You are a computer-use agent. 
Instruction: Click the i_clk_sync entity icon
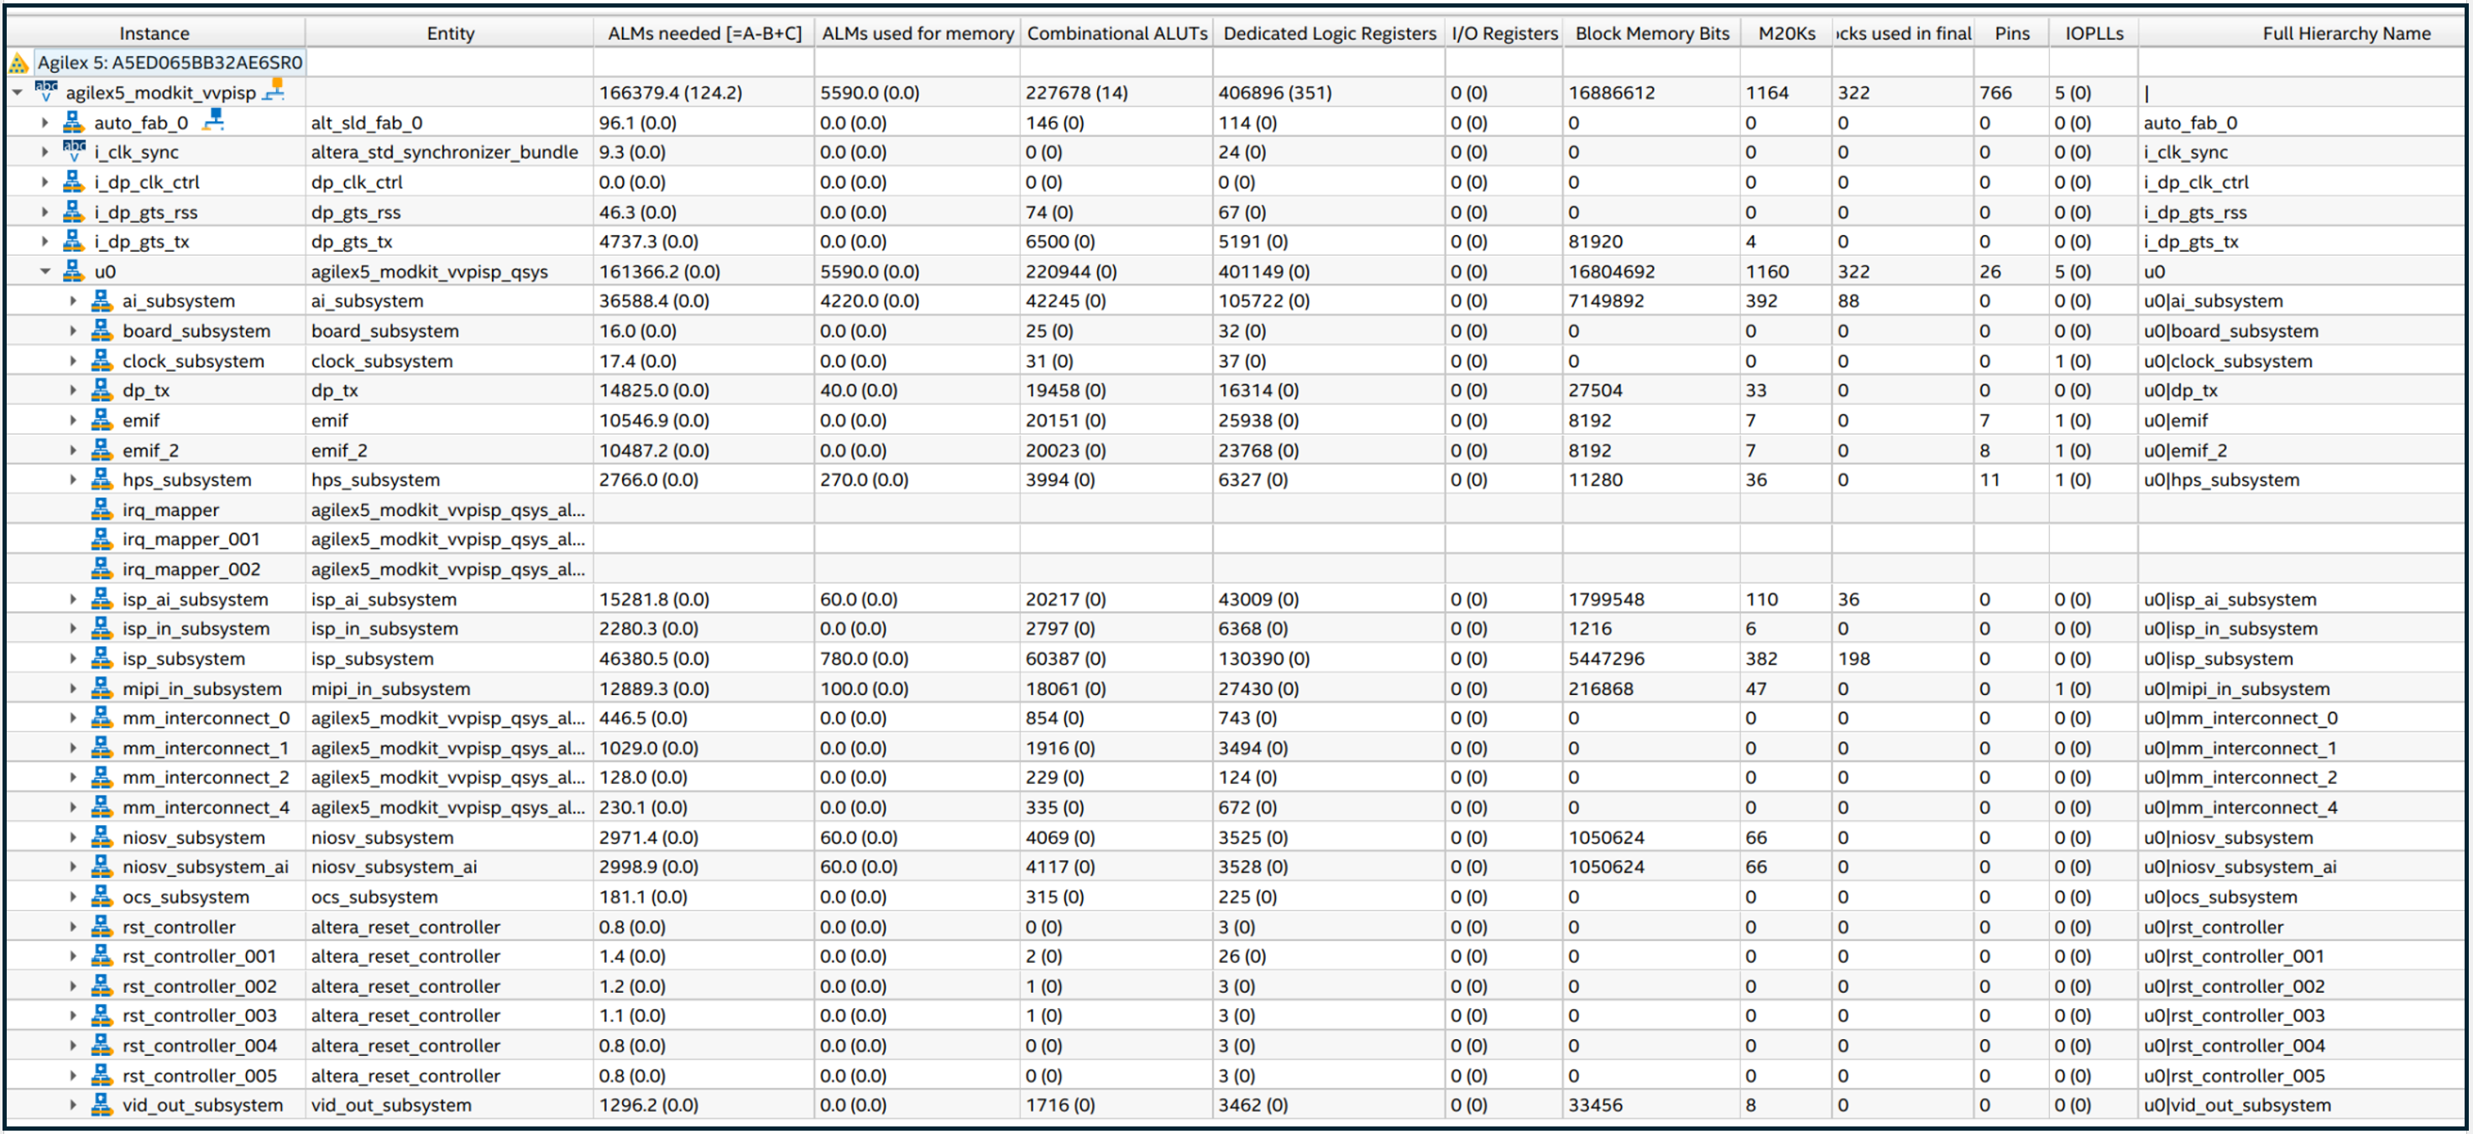click(74, 152)
